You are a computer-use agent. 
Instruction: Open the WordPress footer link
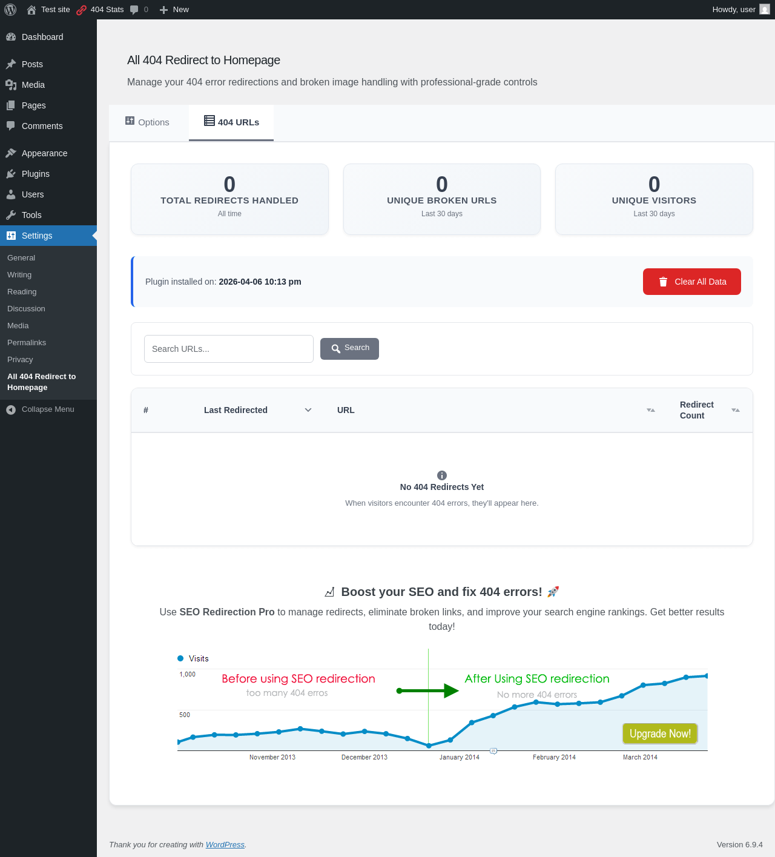225,844
